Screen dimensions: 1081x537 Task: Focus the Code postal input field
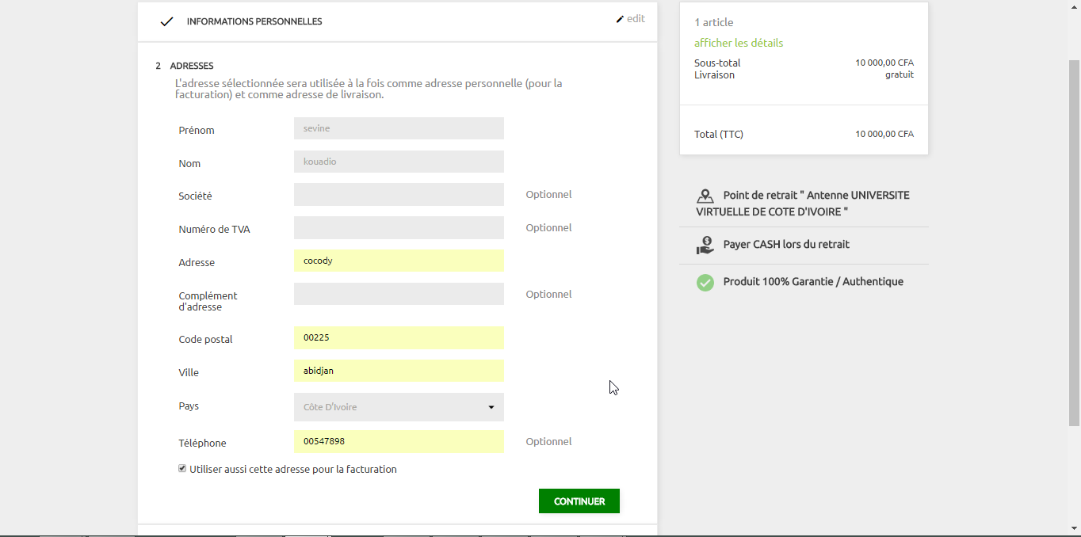tap(399, 337)
